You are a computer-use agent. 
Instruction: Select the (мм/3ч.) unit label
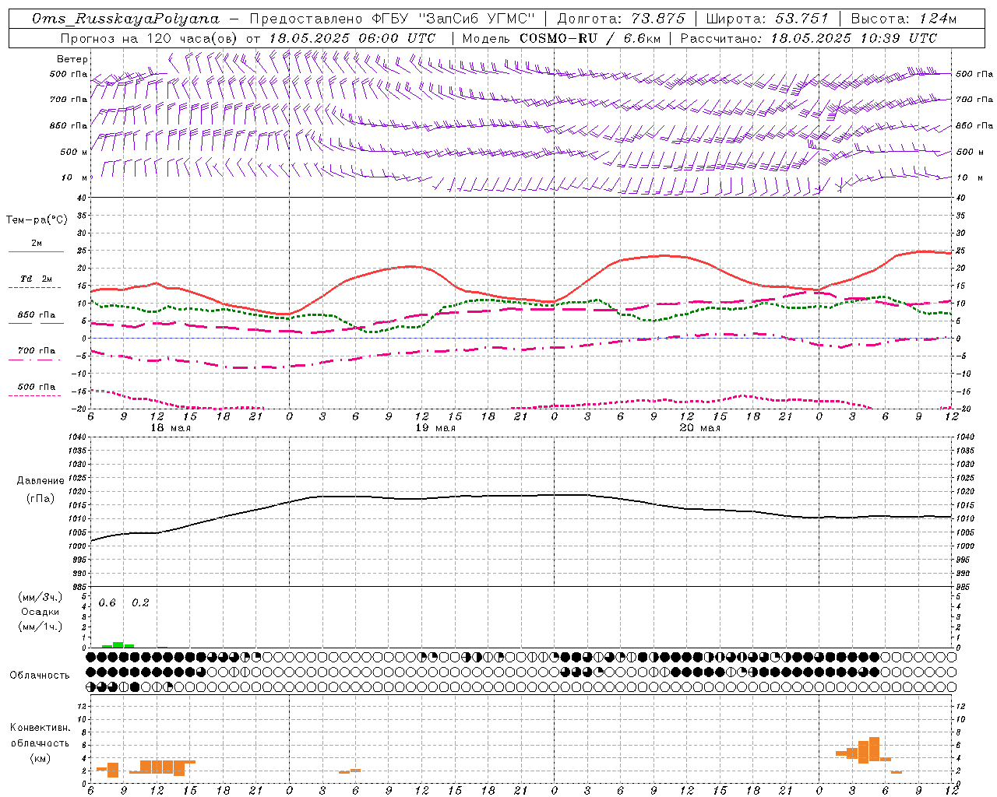(x=41, y=597)
